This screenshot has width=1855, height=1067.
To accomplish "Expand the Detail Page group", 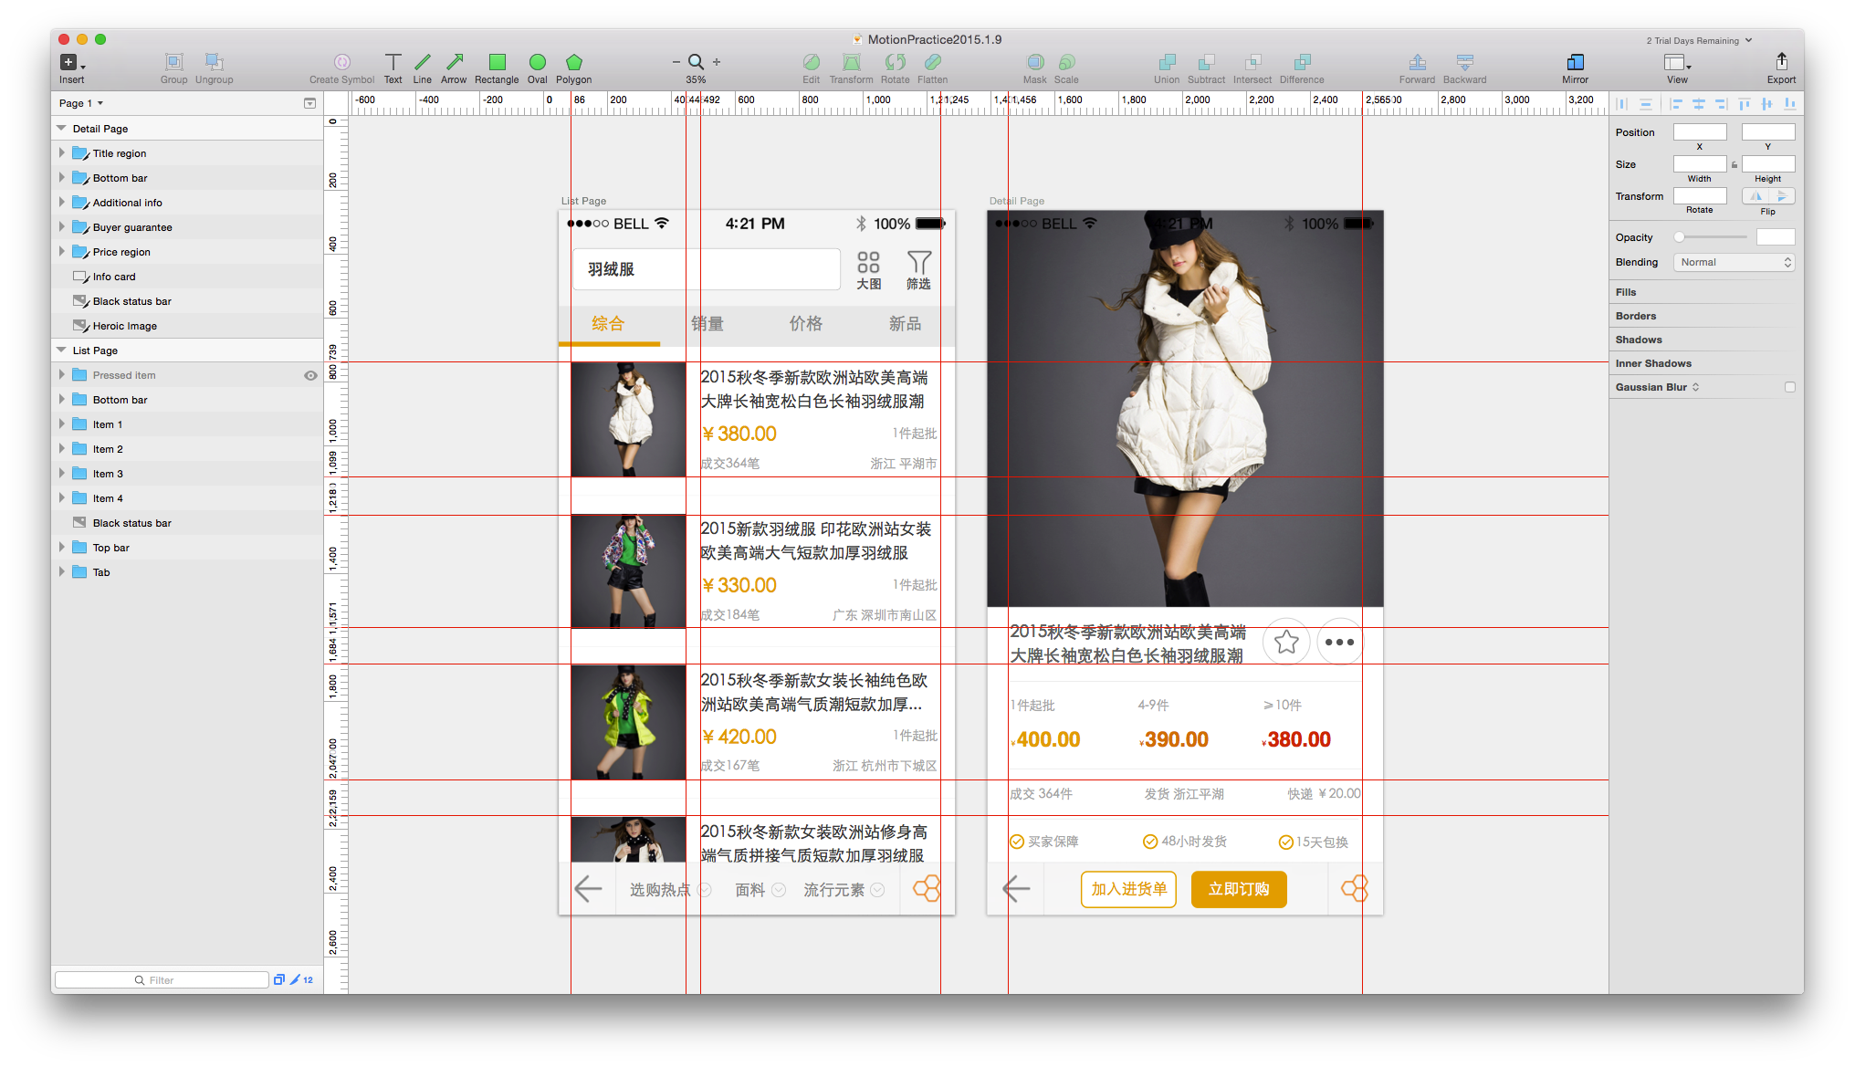I will [x=60, y=127].
